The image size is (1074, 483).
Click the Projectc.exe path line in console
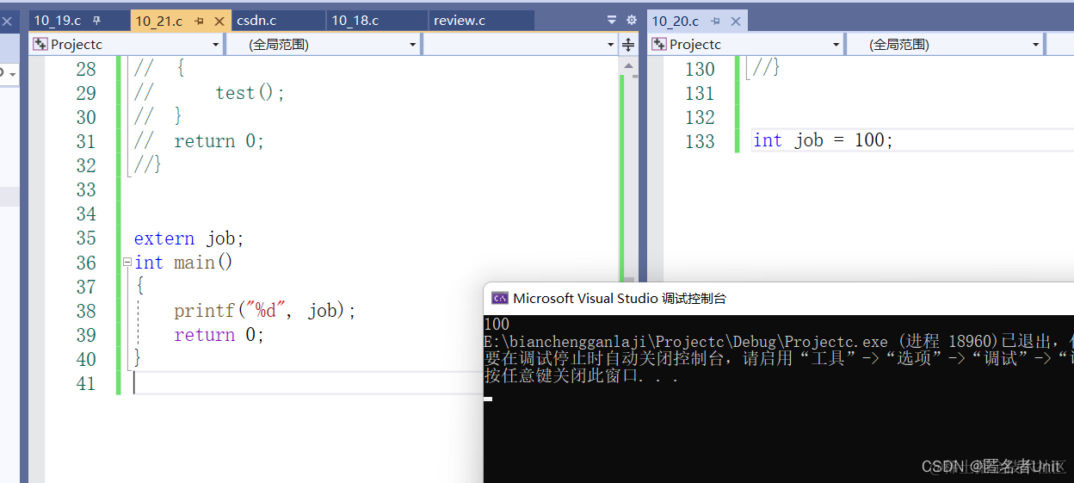coord(779,342)
